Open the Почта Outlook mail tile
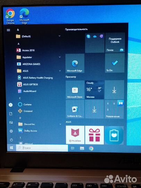The image size is (141, 188). 115,42
